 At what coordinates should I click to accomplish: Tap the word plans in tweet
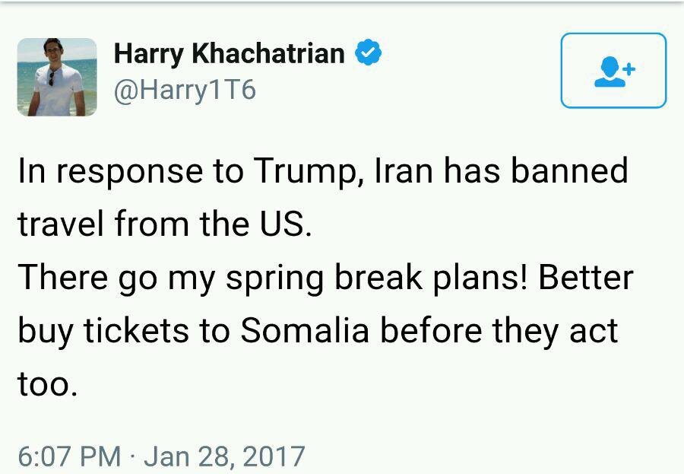(x=484, y=278)
